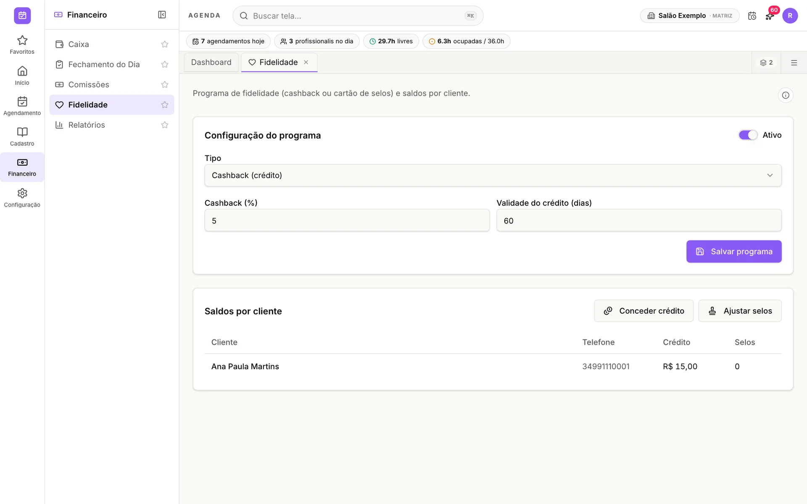Screen dimensions: 807x504
Task: Click Salvar programa button
Action: point(734,251)
